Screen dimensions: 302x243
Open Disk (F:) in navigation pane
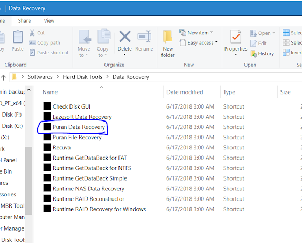[x=12, y=115]
